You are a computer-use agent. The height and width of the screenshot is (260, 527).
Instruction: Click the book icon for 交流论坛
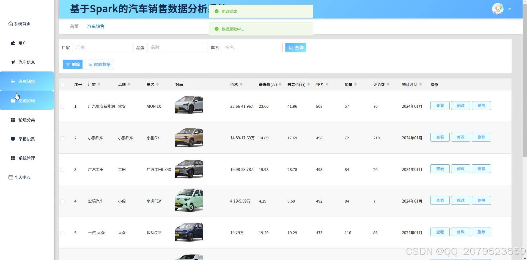tap(13, 101)
